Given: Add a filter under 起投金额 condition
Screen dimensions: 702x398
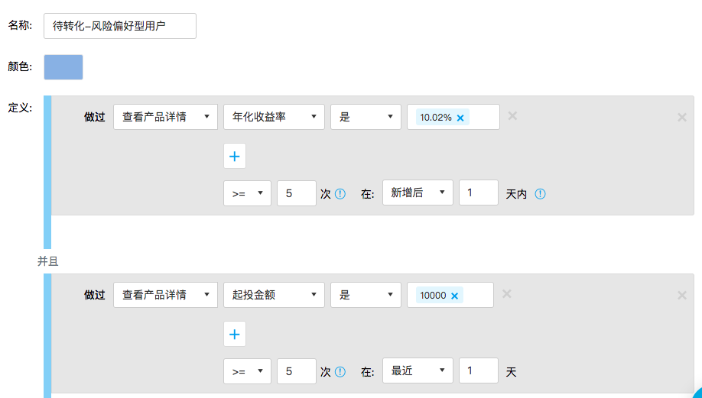Looking at the screenshot, I should [235, 334].
